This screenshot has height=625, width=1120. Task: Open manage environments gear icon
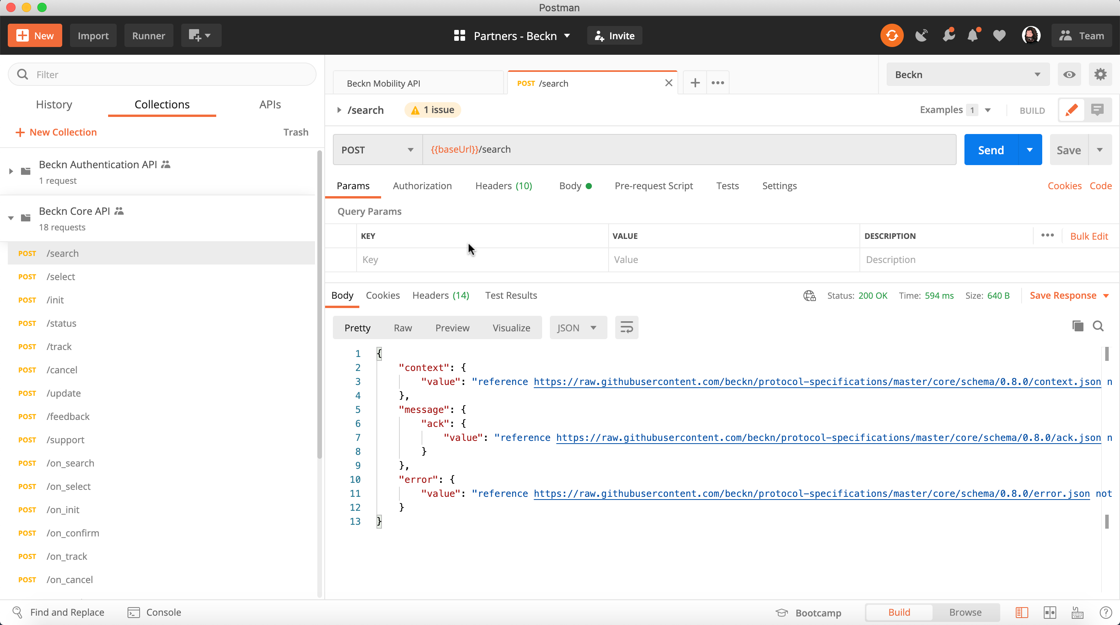tap(1100, 74)
